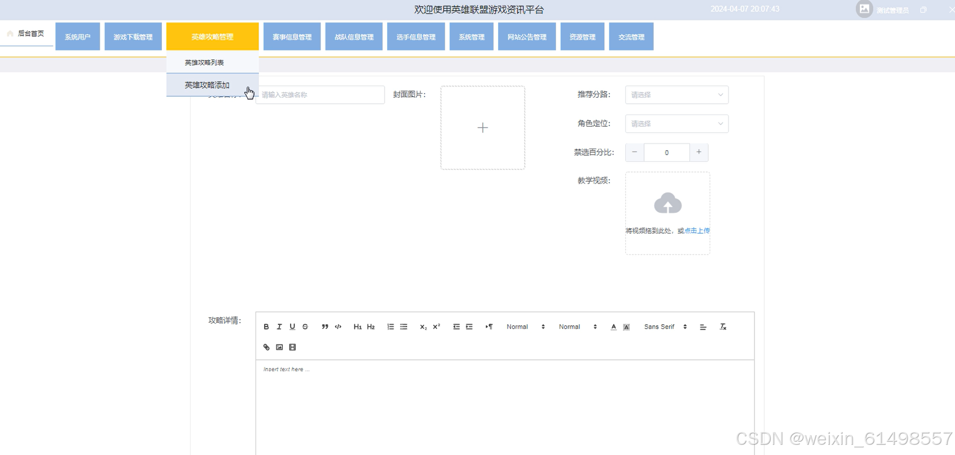Decrease 禁选百分比 with the minus button

(634, 152)
